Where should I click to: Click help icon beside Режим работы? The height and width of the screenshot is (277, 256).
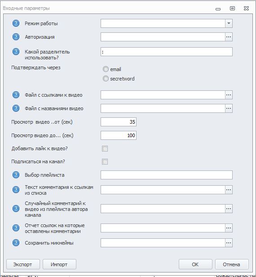tap(16, 23)
